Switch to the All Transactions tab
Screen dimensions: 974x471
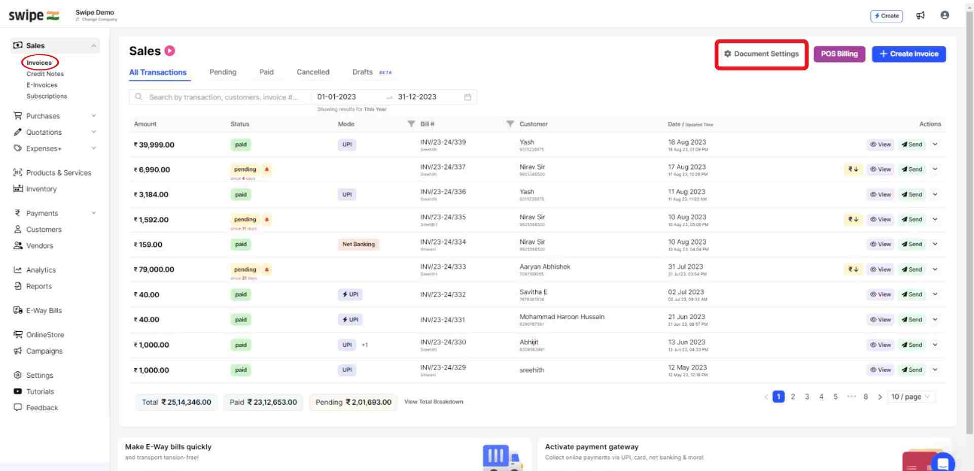158,72
